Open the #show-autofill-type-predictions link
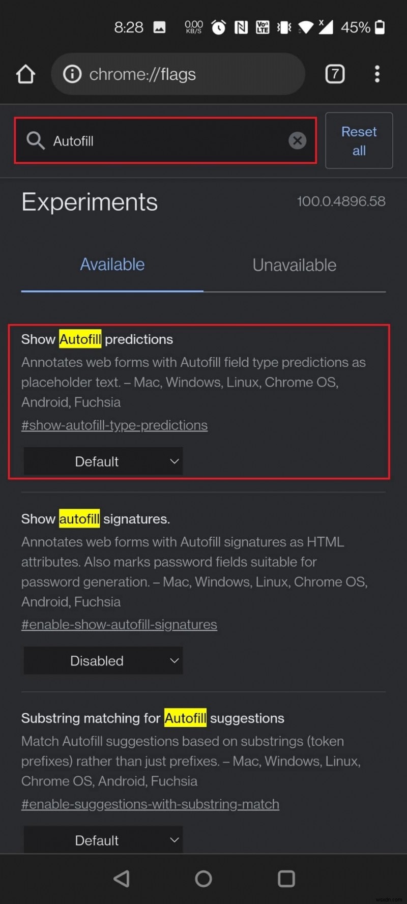The image size is (407, 904). pos(114,425)
